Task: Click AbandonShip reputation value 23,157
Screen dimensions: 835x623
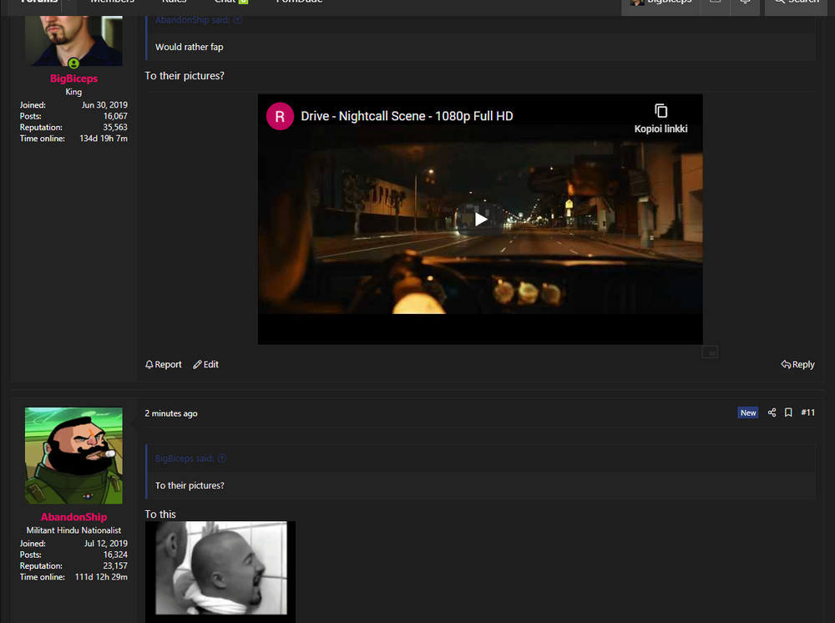Action: point(115,566)
